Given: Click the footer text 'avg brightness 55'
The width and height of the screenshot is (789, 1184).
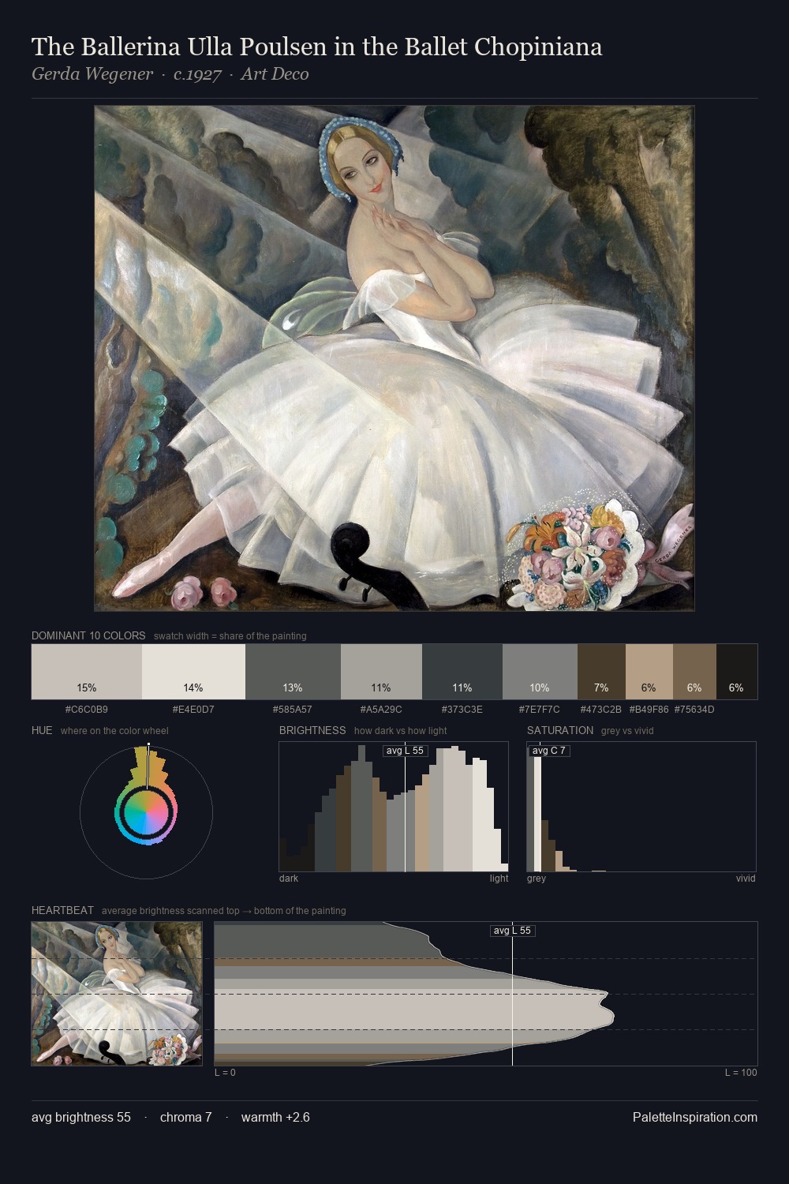Looking at the screenshot, I should click(x=81, y=1117).
